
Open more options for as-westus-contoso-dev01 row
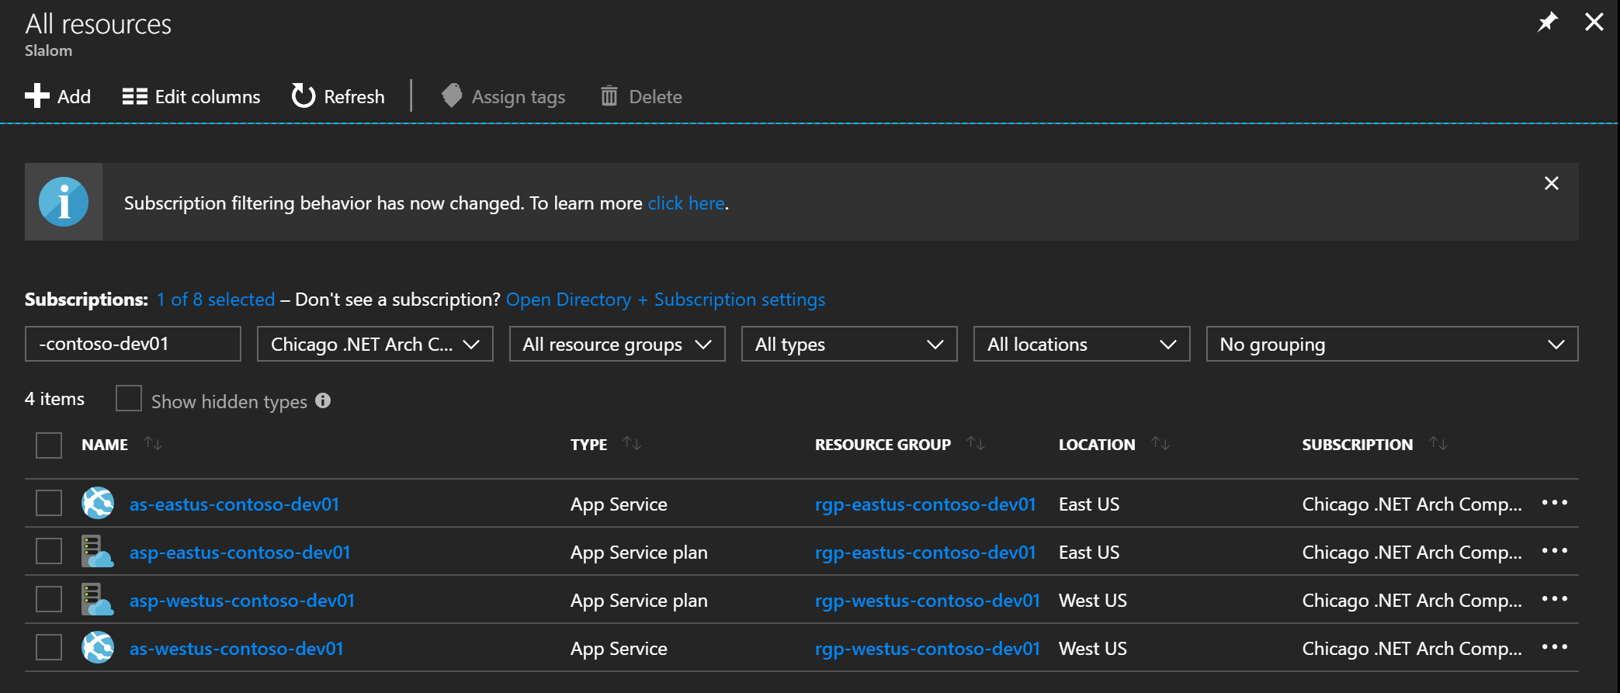click(x=1555, y=647)
